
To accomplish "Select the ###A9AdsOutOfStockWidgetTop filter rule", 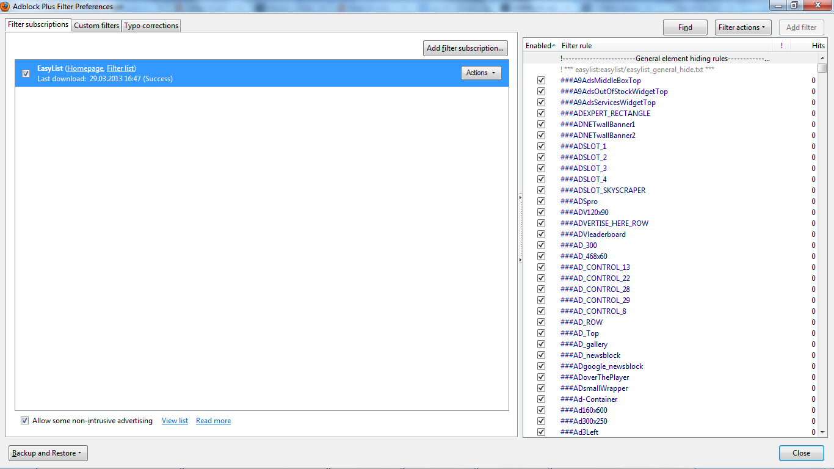I will point(614,92).
